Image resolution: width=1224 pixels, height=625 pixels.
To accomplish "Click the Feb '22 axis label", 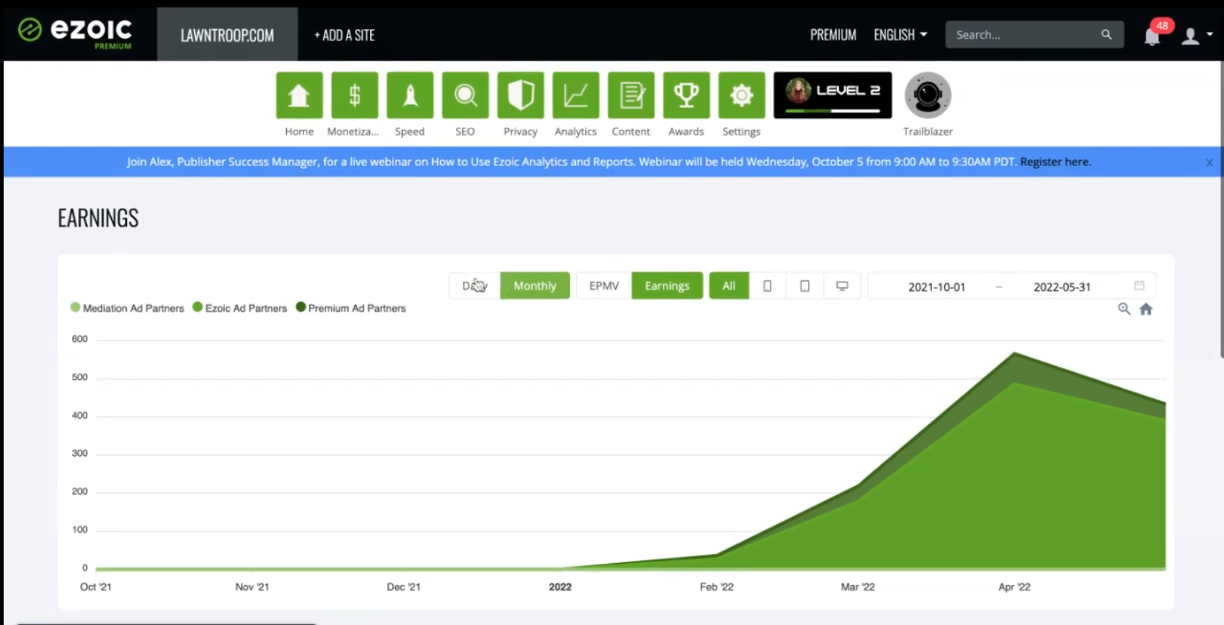I will click(717, 587).
